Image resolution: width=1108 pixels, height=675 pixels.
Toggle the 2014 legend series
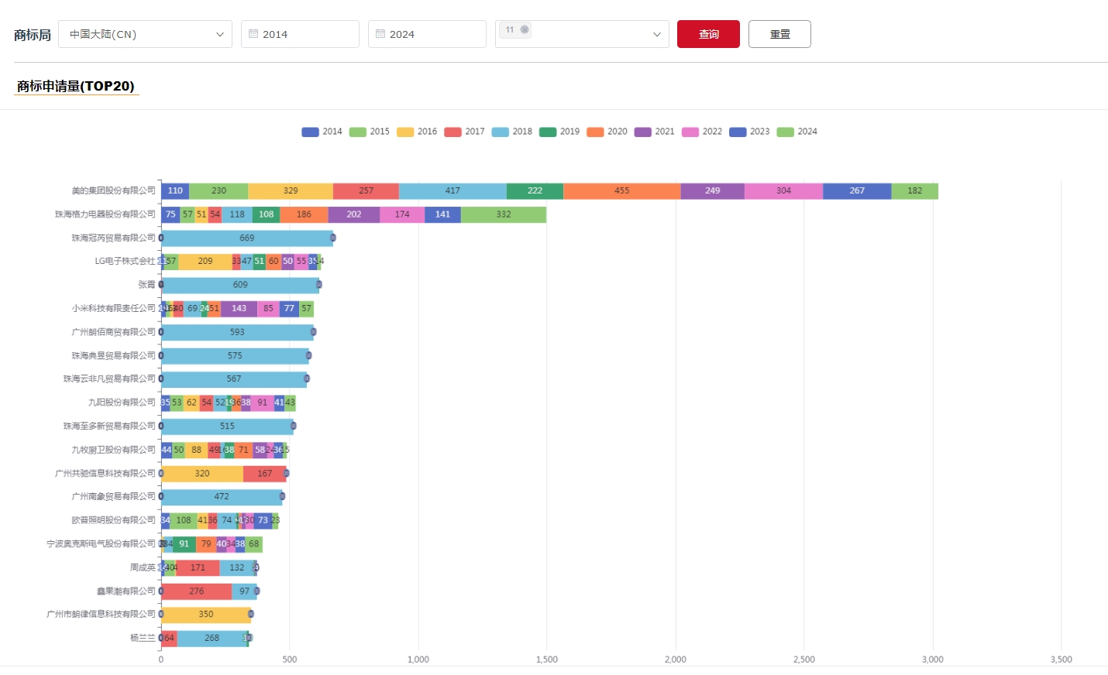322,132
